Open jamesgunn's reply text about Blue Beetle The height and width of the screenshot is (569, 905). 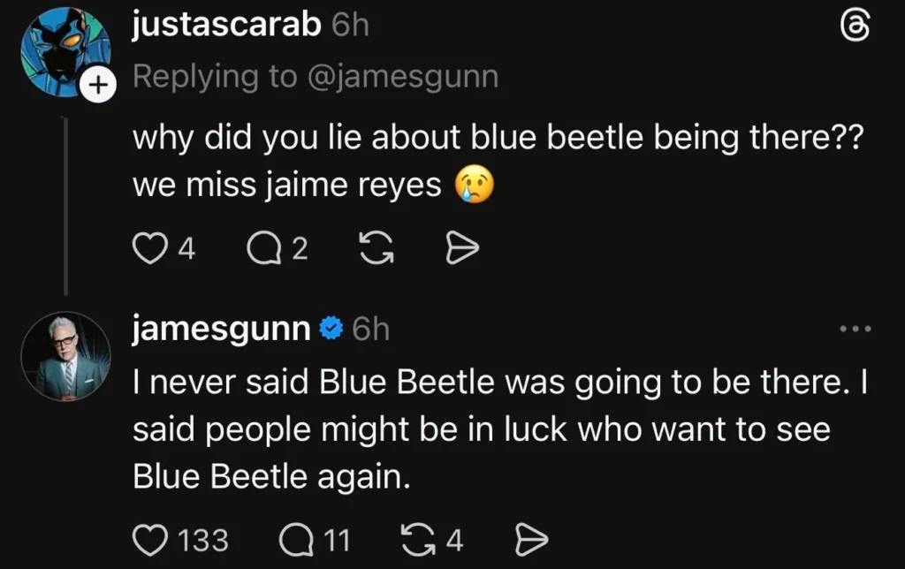[x=500, y=429]
